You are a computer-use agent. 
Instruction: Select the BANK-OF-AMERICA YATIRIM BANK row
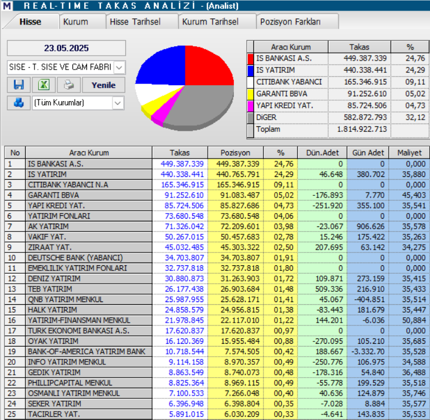click(217, 352)
